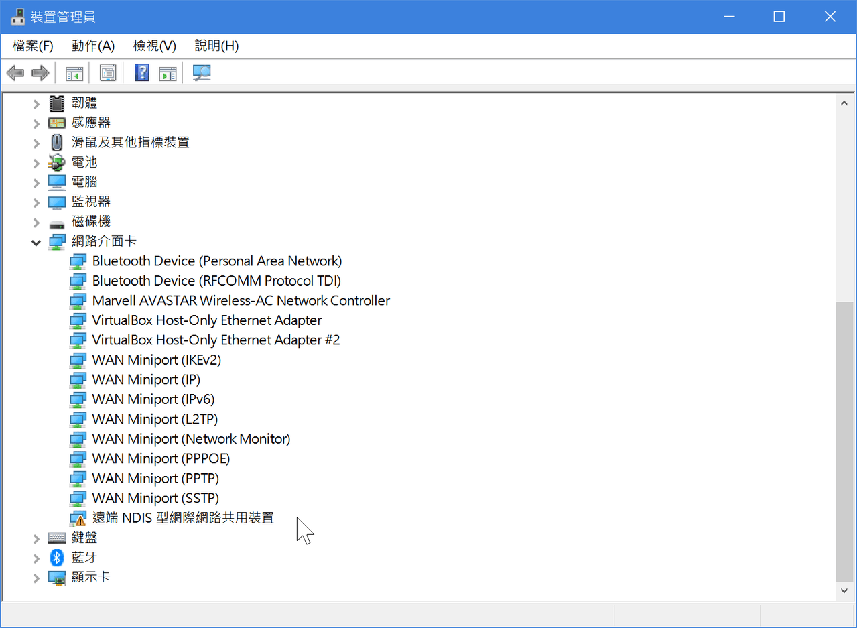The image size is (857, 628).
Task: Open Properties via the toolbar icon
Action: pos(108,72)
